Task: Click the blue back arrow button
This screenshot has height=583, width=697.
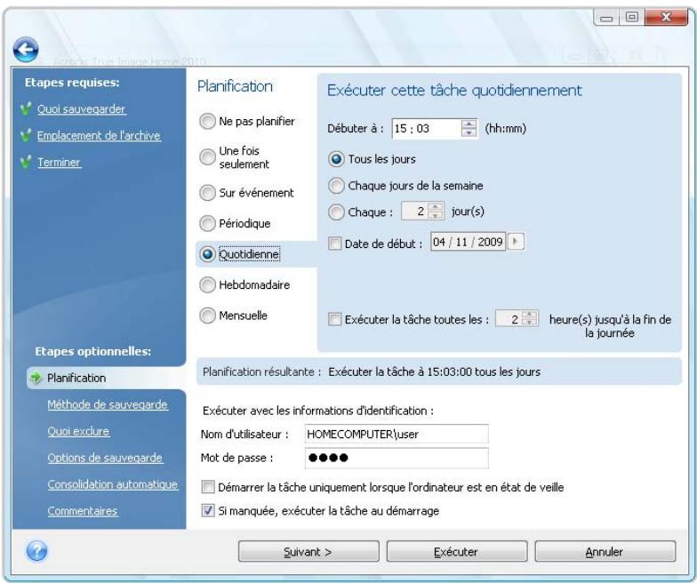Action: (x=26, y=49)
